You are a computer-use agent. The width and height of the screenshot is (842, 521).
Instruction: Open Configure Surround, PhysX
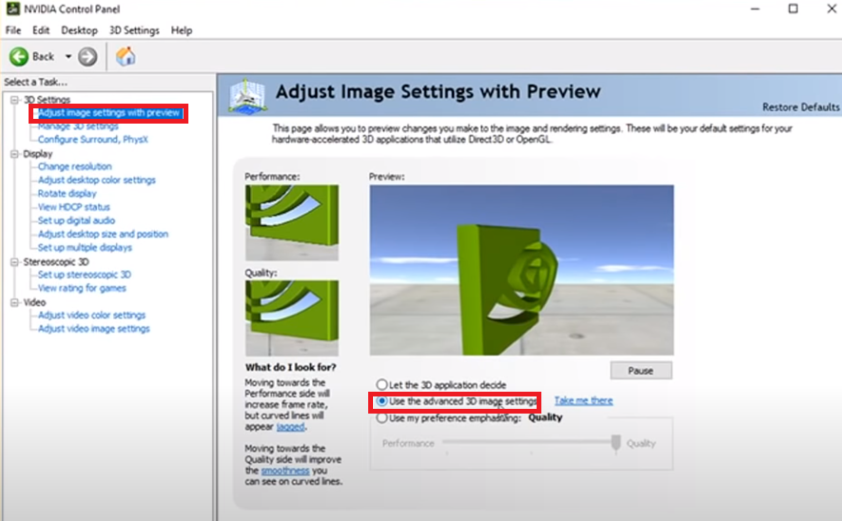click(x=93, y=140)
